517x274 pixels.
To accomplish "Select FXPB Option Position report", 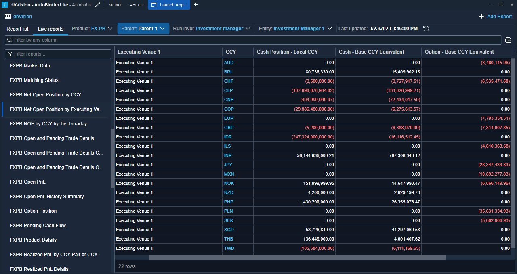I will [33, 211].
